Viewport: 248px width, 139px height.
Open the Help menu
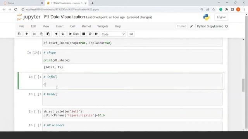pyautogui.click(x=118, y=26)
